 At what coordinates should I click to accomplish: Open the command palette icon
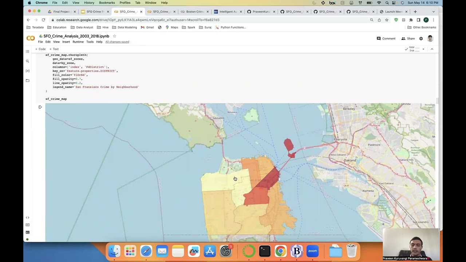pyautogui.click(x=27, y=225)
